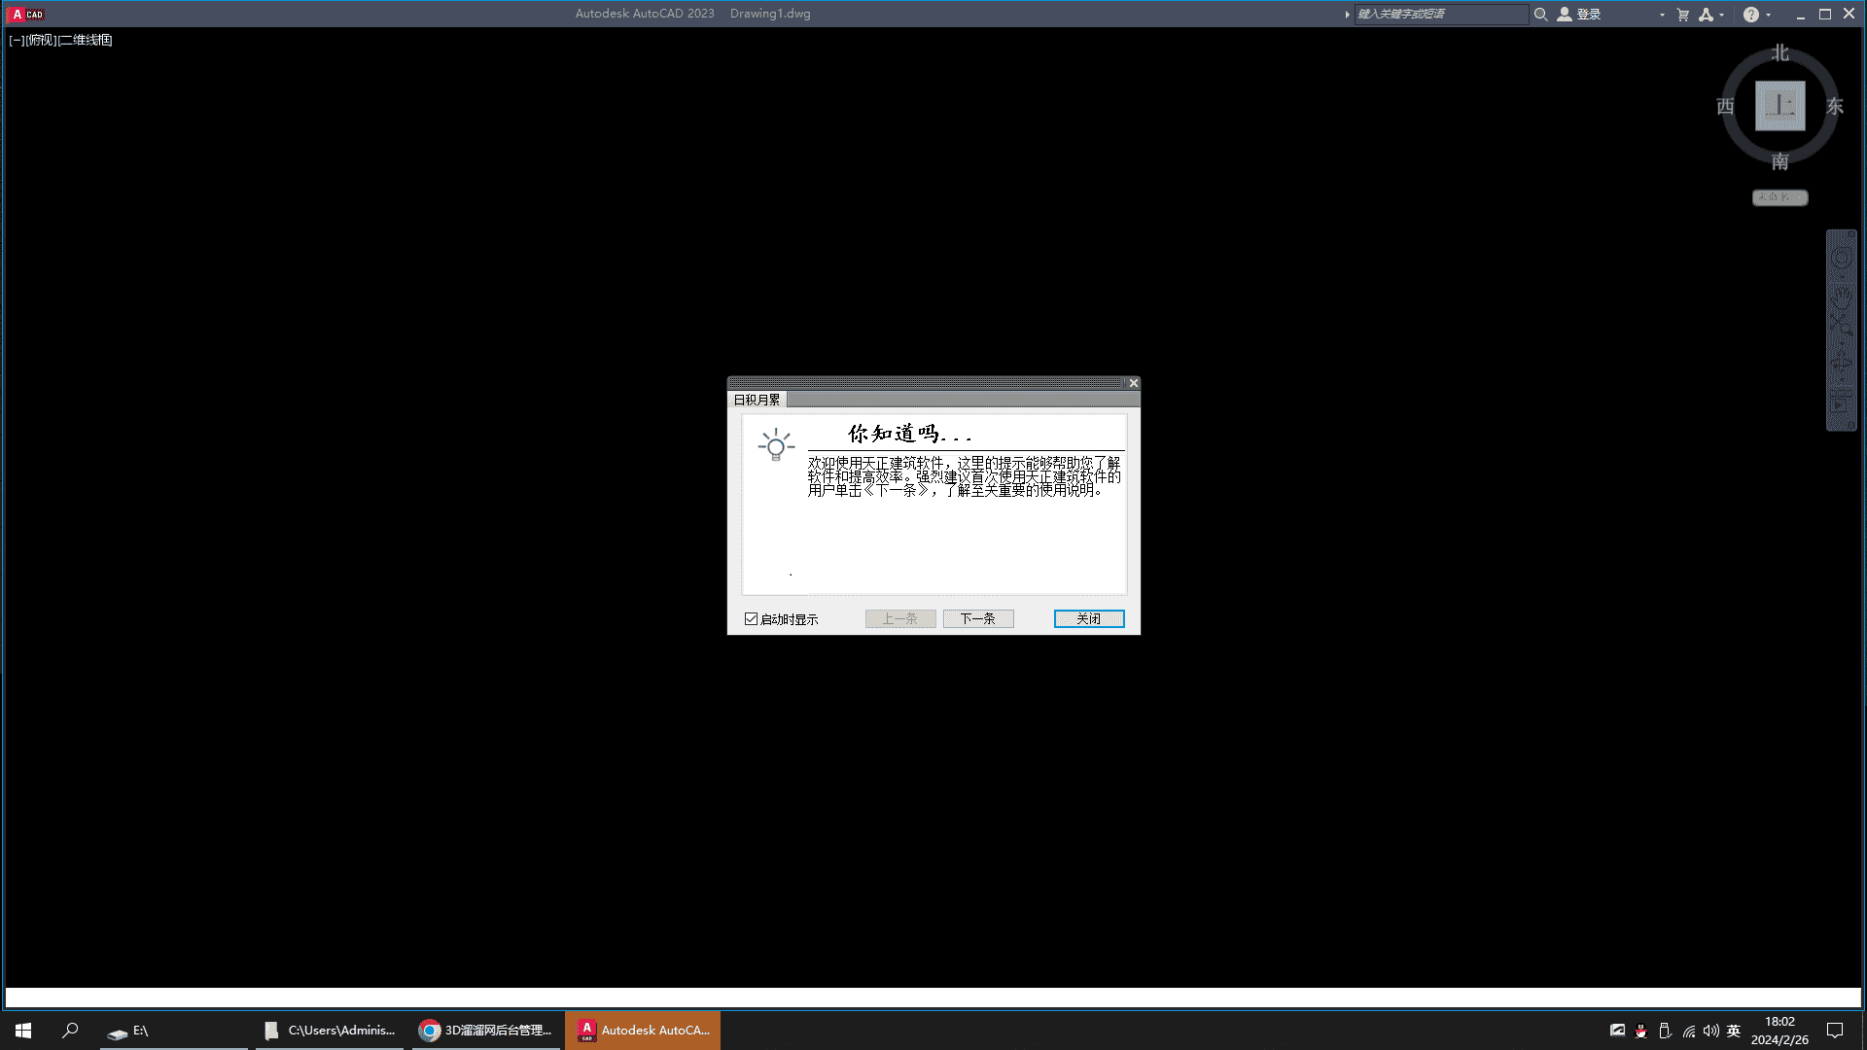Click the 英 input method indicator

(1734, 1031)
